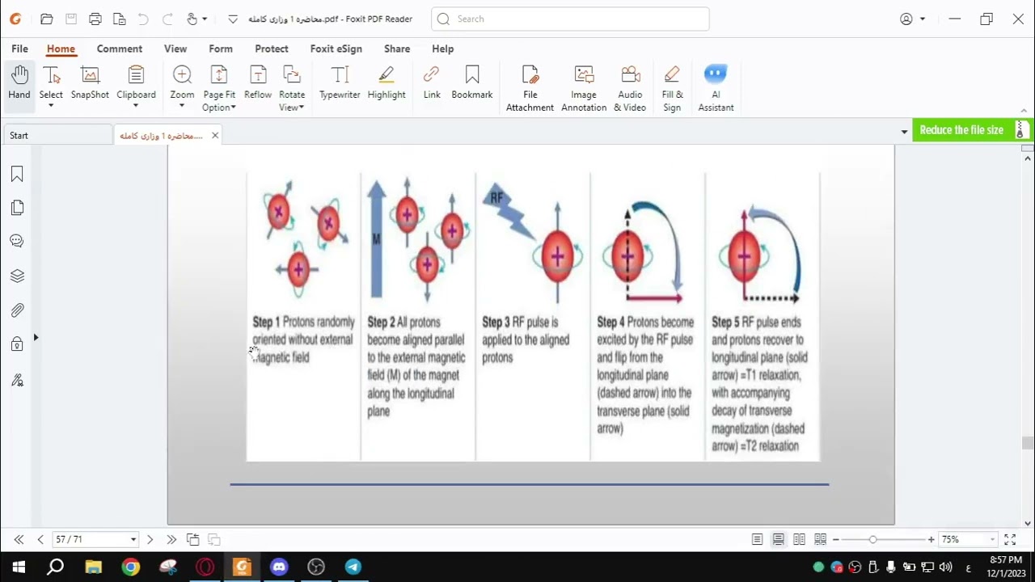Image resolution: width=1035 pixels, height=582 pixels.
Task: Select the Hand tool
Action: [19, 84]
